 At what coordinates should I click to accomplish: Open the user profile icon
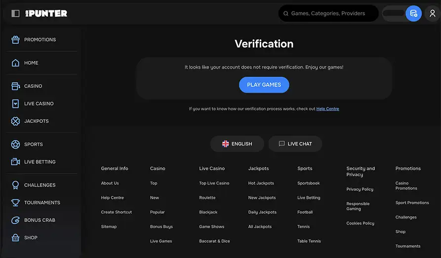click(x=433, y=13)
